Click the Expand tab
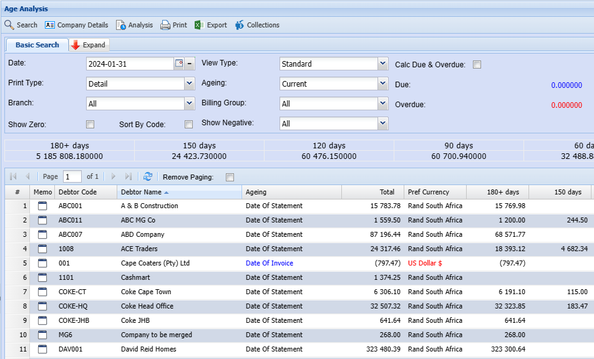This screenshot has height=359, width=594. 88,45
